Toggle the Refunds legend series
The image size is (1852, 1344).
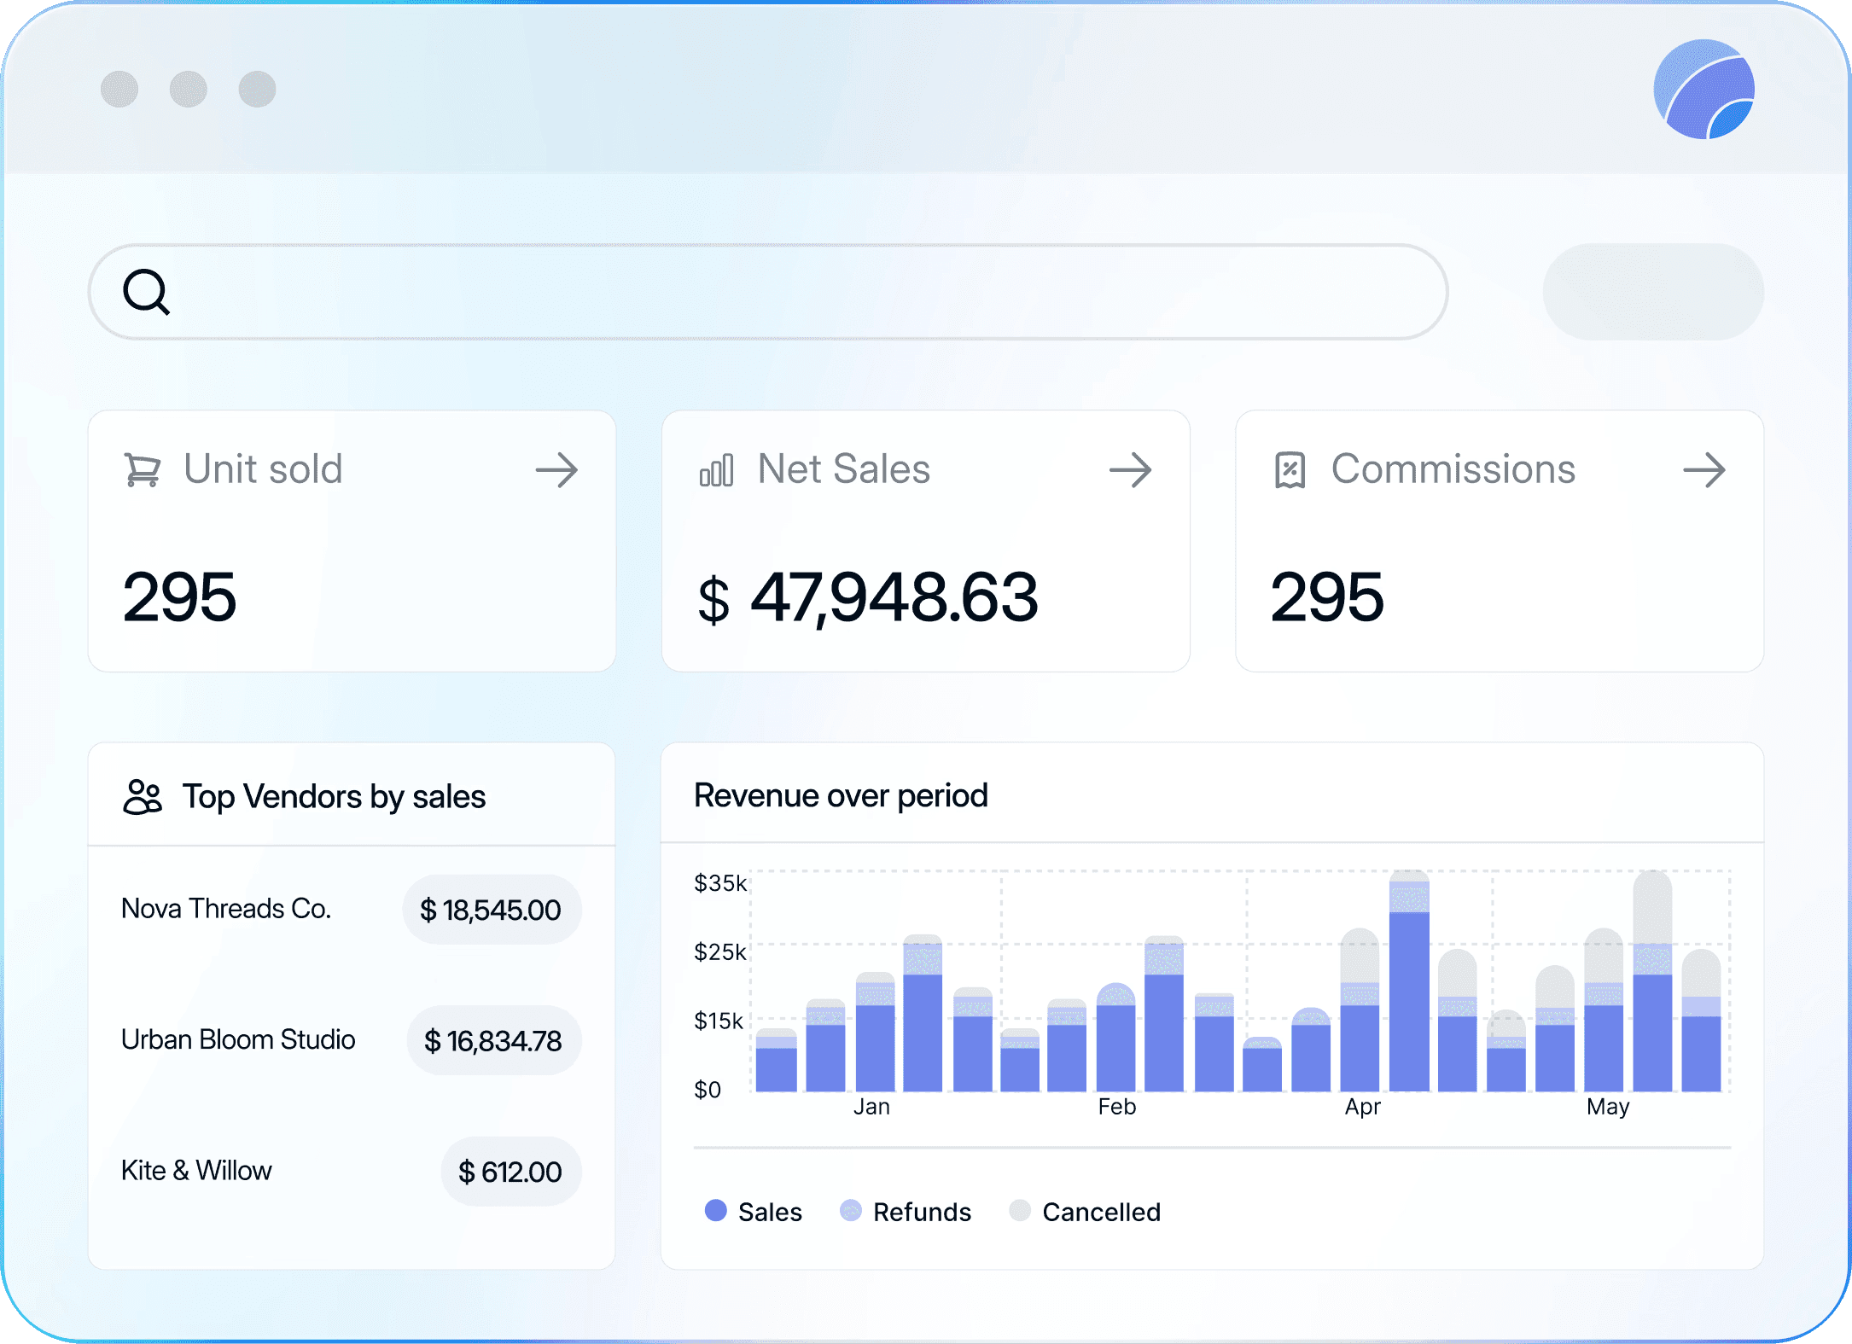[x=906, y=1211]
